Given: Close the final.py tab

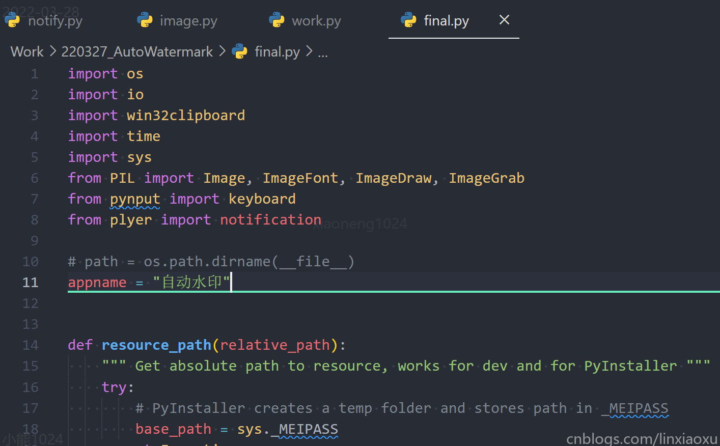Looking at the screenshot, I should coord(504,20).
